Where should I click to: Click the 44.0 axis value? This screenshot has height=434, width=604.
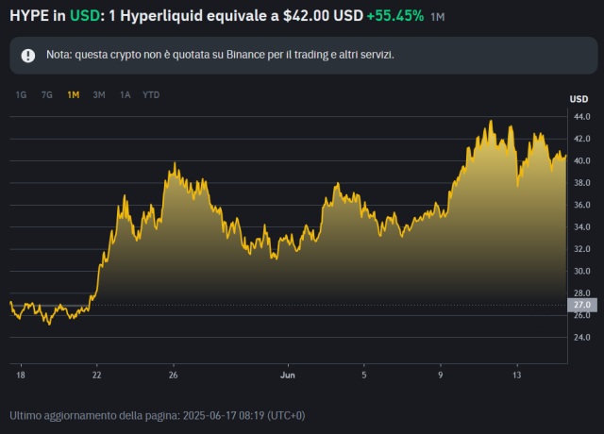tap(582, 117)
